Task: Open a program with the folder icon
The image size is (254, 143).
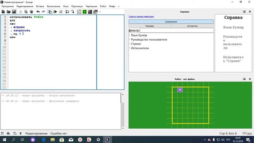Action: 8,12
